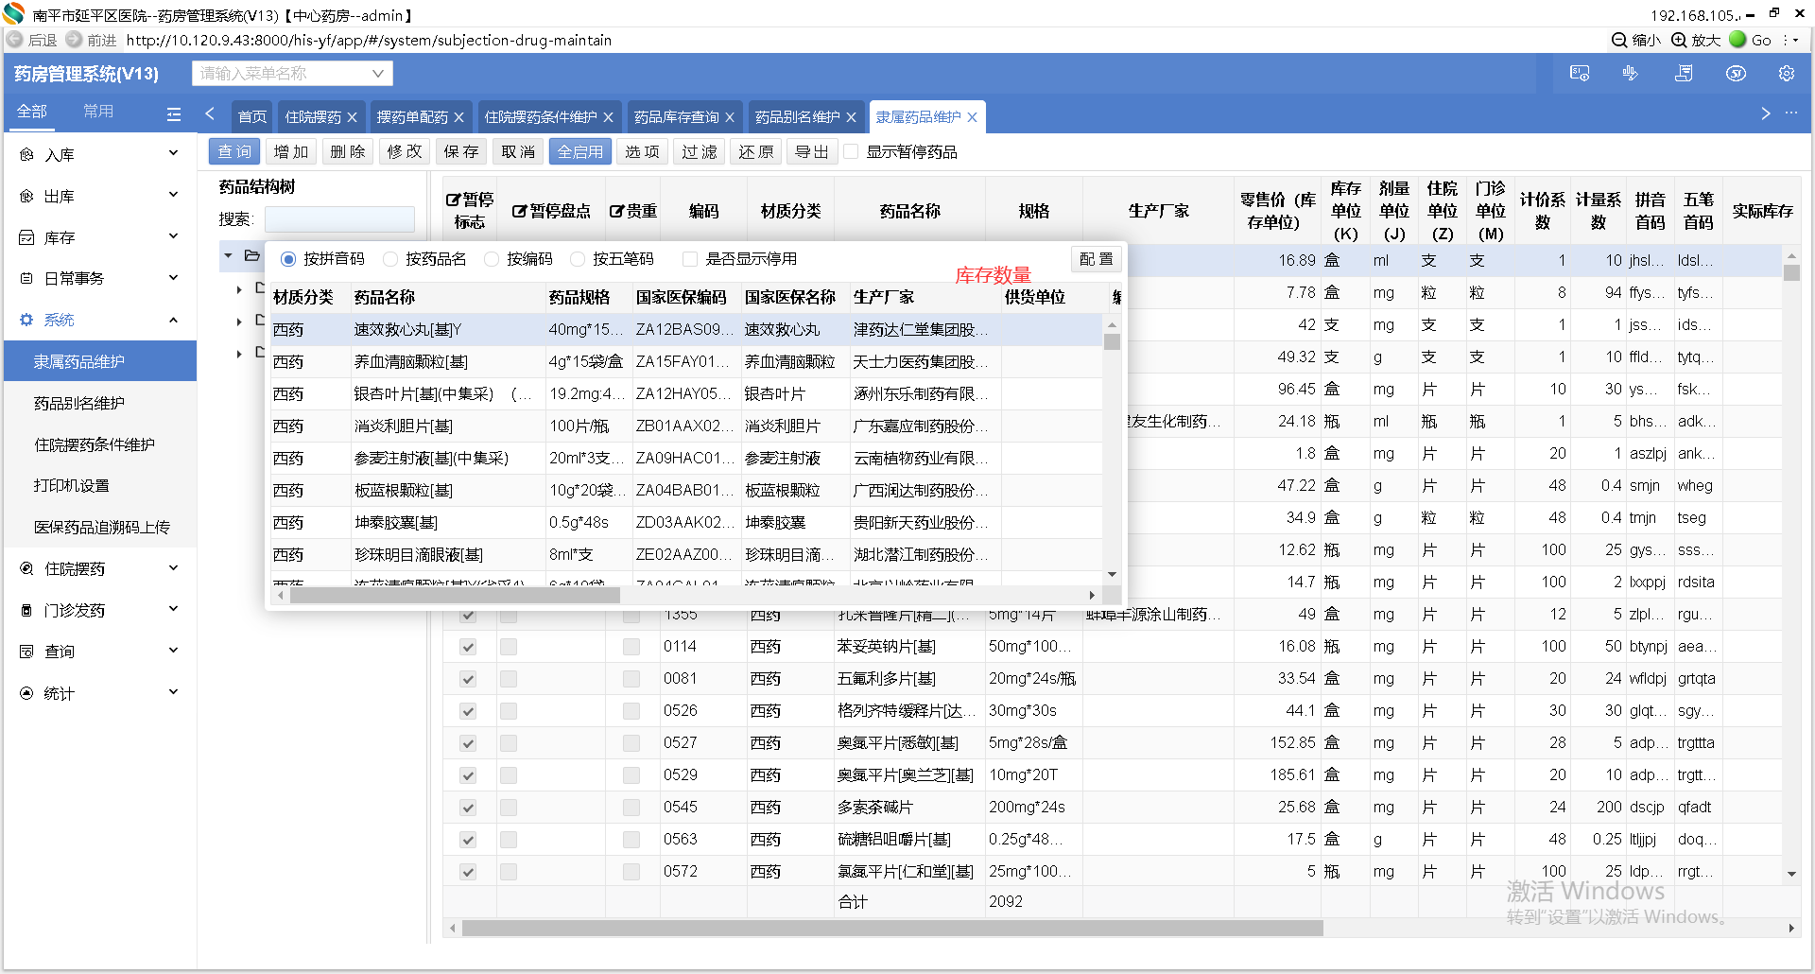This screenshot has height=974, width=1815.
Task: Toggle the 显示暂停药品 checkbox
Action: (x=851, y=151)
